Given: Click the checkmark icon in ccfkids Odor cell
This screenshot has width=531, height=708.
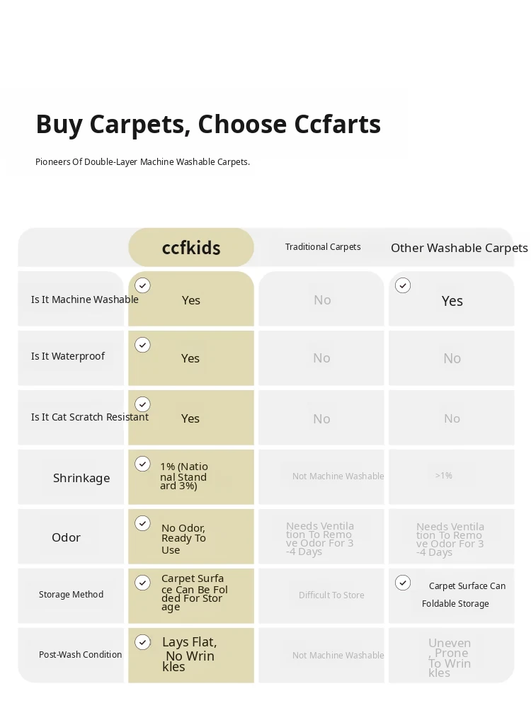Looking at the screenshot, I should tap(143, 523).
